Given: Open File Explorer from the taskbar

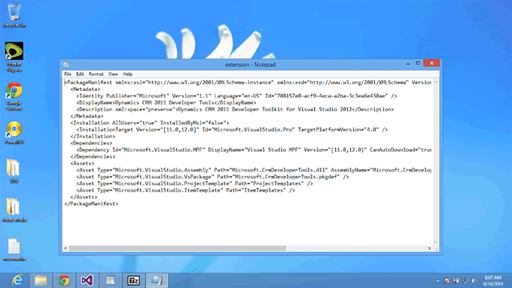Looking at the screenshot, I should pyautogui.click(x=41, y=280).
